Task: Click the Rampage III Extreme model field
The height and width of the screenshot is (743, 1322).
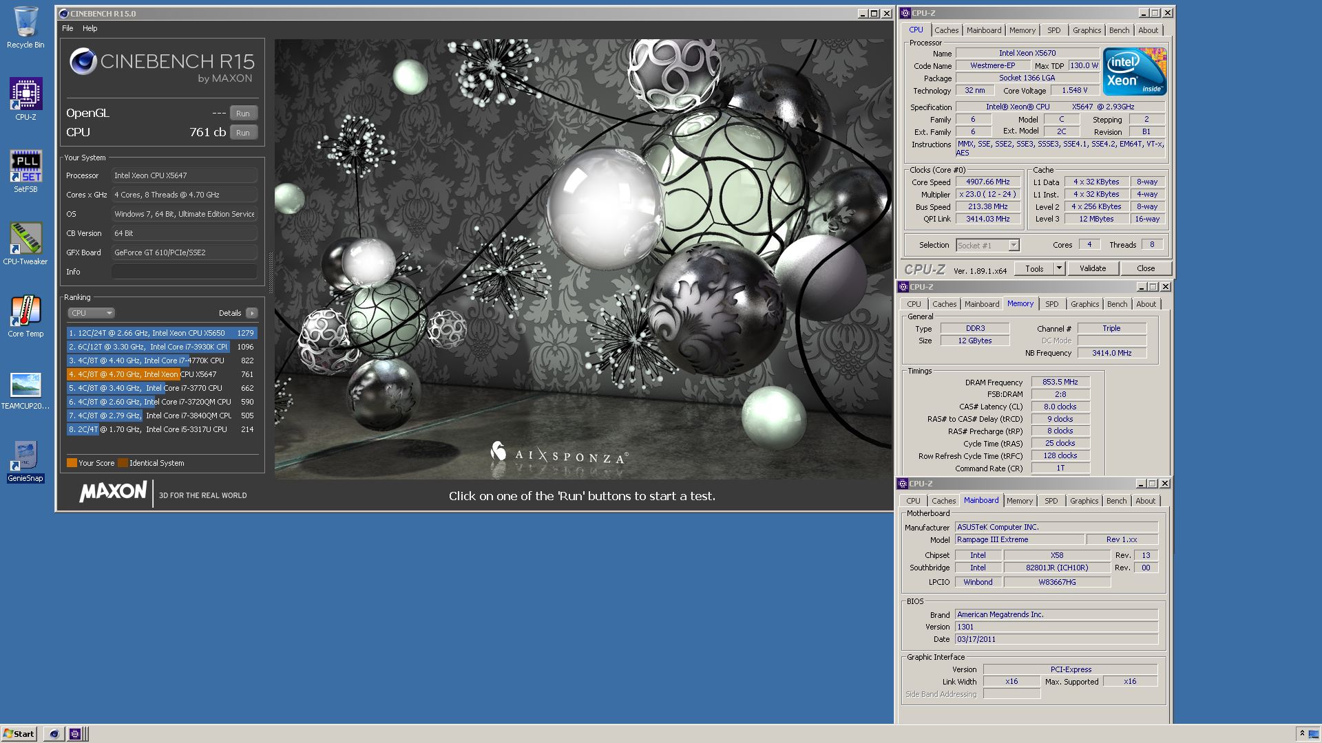Action: click(x=1019, y=540)
